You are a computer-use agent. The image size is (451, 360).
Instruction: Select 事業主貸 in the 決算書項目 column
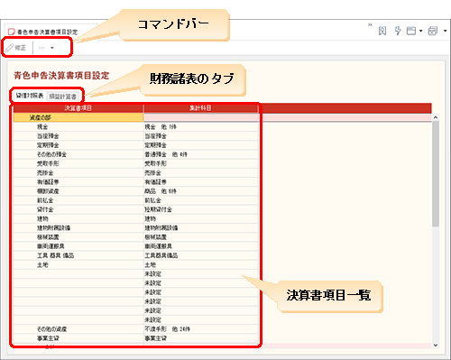tap(48, 338)
